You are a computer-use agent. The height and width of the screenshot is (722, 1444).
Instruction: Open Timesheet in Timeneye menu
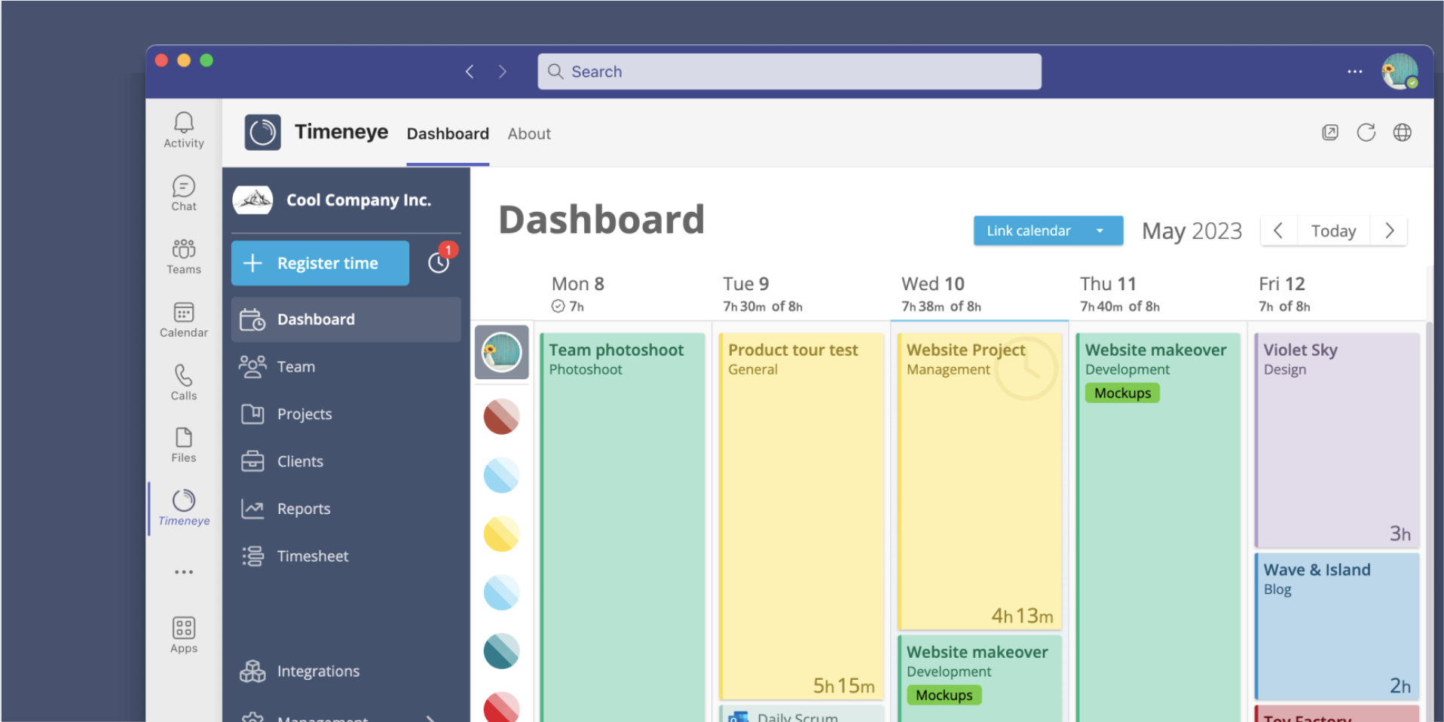click(x=346, y=556)
